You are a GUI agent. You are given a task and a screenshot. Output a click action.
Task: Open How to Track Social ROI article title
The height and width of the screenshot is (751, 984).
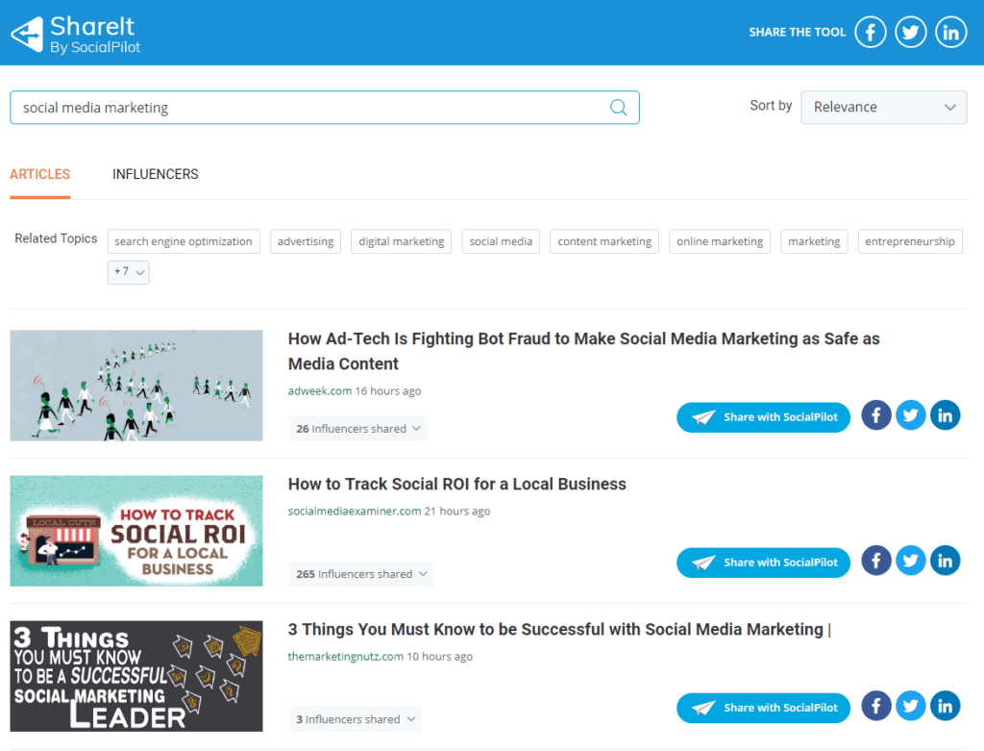(x=456, y=484)
